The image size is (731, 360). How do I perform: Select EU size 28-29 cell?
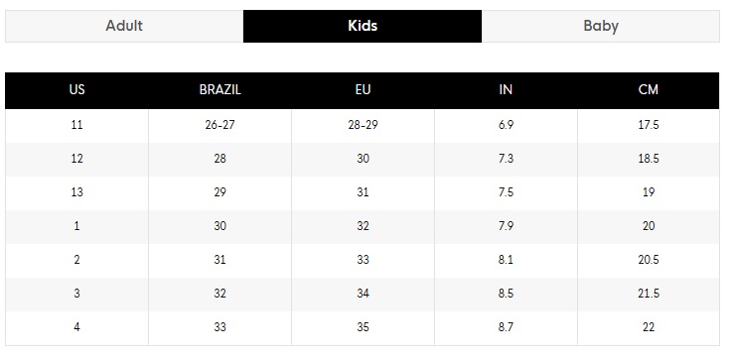(x=363, y=126)
